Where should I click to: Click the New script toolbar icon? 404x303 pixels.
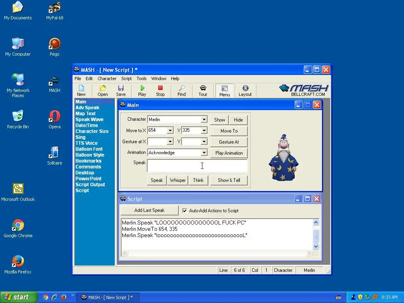coord(81,91)
